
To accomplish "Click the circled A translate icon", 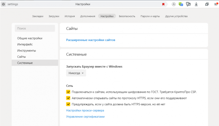I will [x=174, y=4].
